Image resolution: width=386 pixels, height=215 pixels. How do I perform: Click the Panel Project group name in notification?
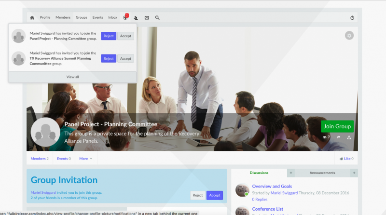click(58, 39)
